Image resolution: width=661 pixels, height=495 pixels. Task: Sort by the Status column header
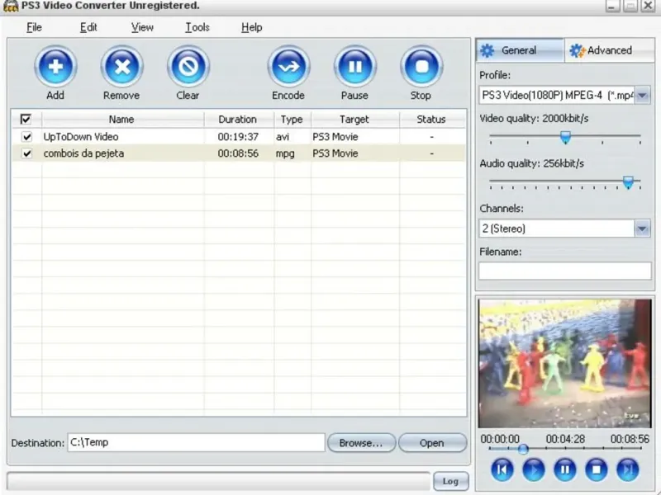coord(431,119)
